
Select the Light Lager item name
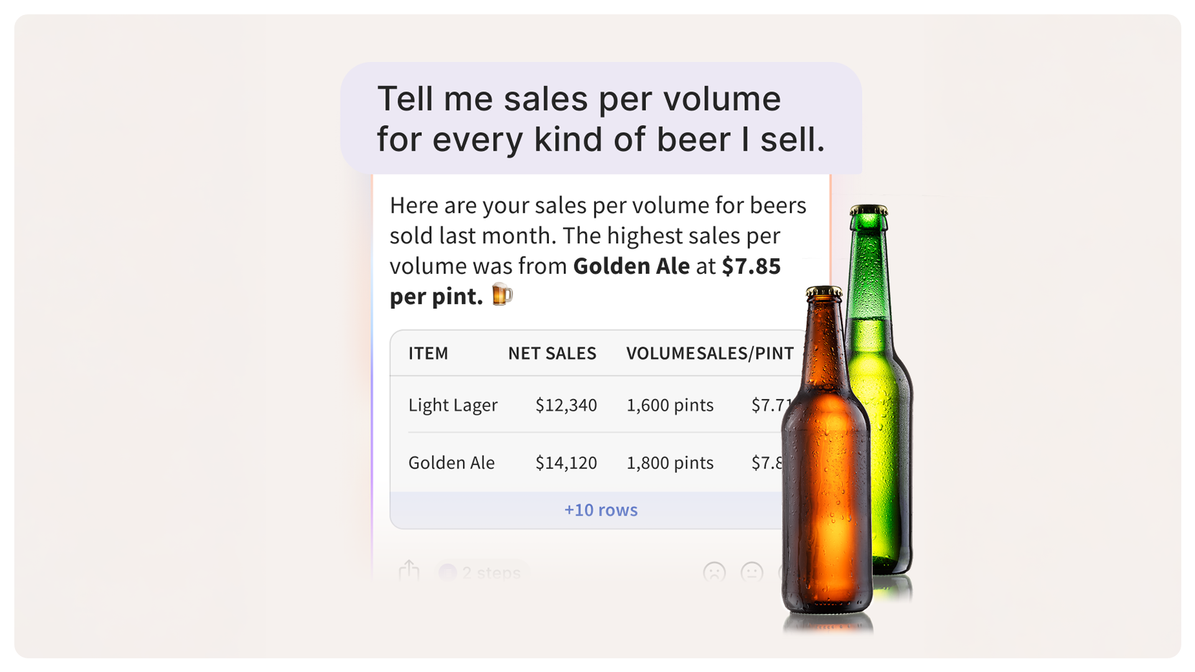tap(452, 405)
